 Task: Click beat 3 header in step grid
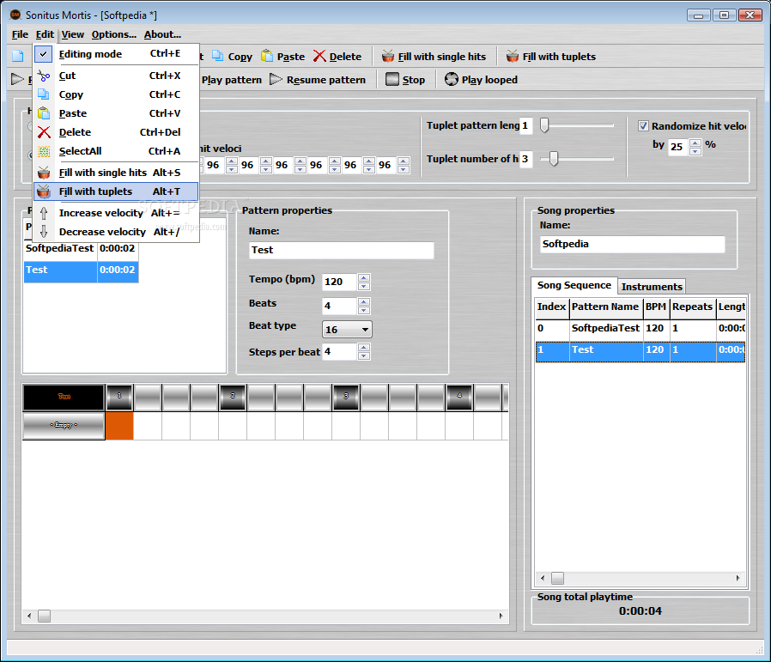coord(346,398)
